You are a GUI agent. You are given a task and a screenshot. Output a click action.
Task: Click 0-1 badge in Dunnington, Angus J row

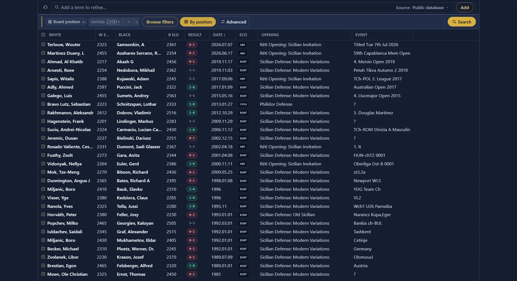pyautogui.click(x=192, y=181)
